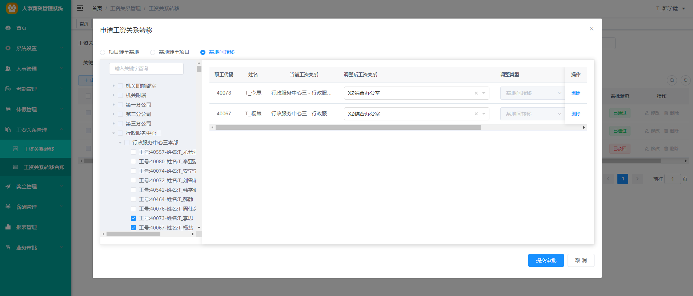Clear XZ综合办公室 selection in 40067 row

(x=476, y=114)
